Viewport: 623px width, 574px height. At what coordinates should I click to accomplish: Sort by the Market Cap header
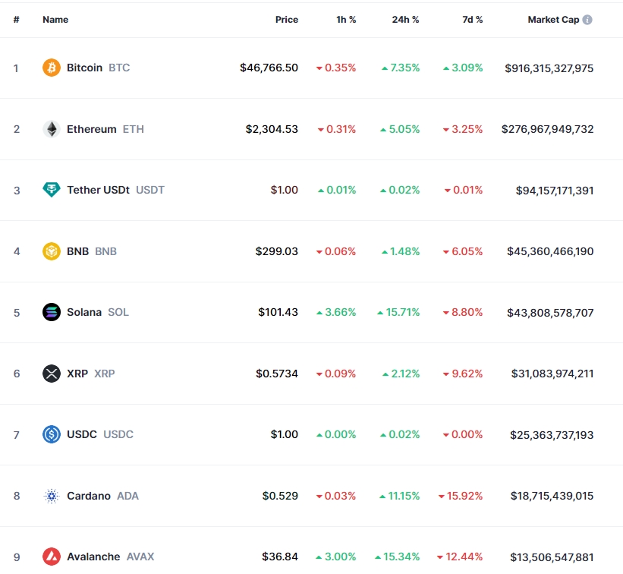[554, 20]
